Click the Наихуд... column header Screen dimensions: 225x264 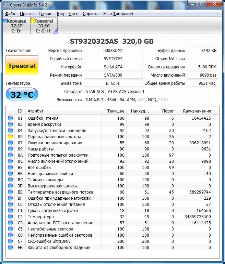139,111
